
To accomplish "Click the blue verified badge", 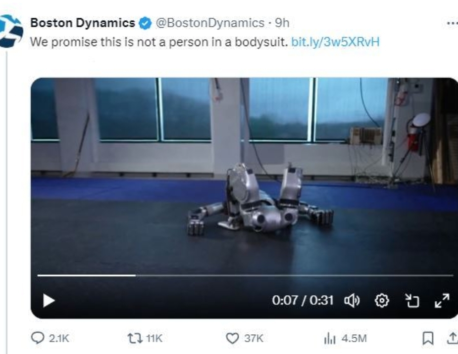I will click(x=145, y=23).
